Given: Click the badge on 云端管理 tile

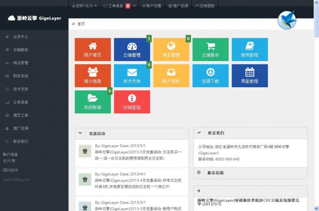Looking at the screenshot, I should 149,38.
